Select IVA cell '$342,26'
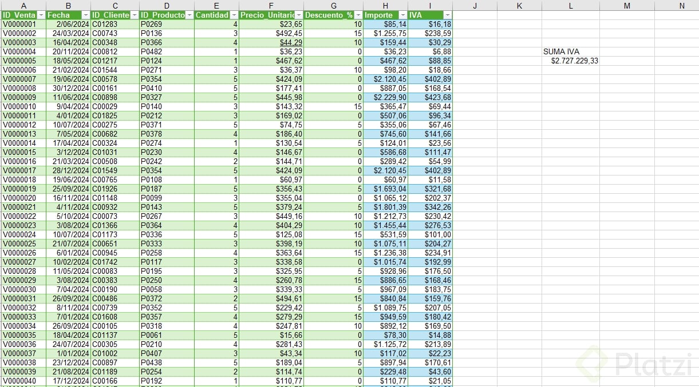Viewport: 699px width, 387px height. coord(430,207)
